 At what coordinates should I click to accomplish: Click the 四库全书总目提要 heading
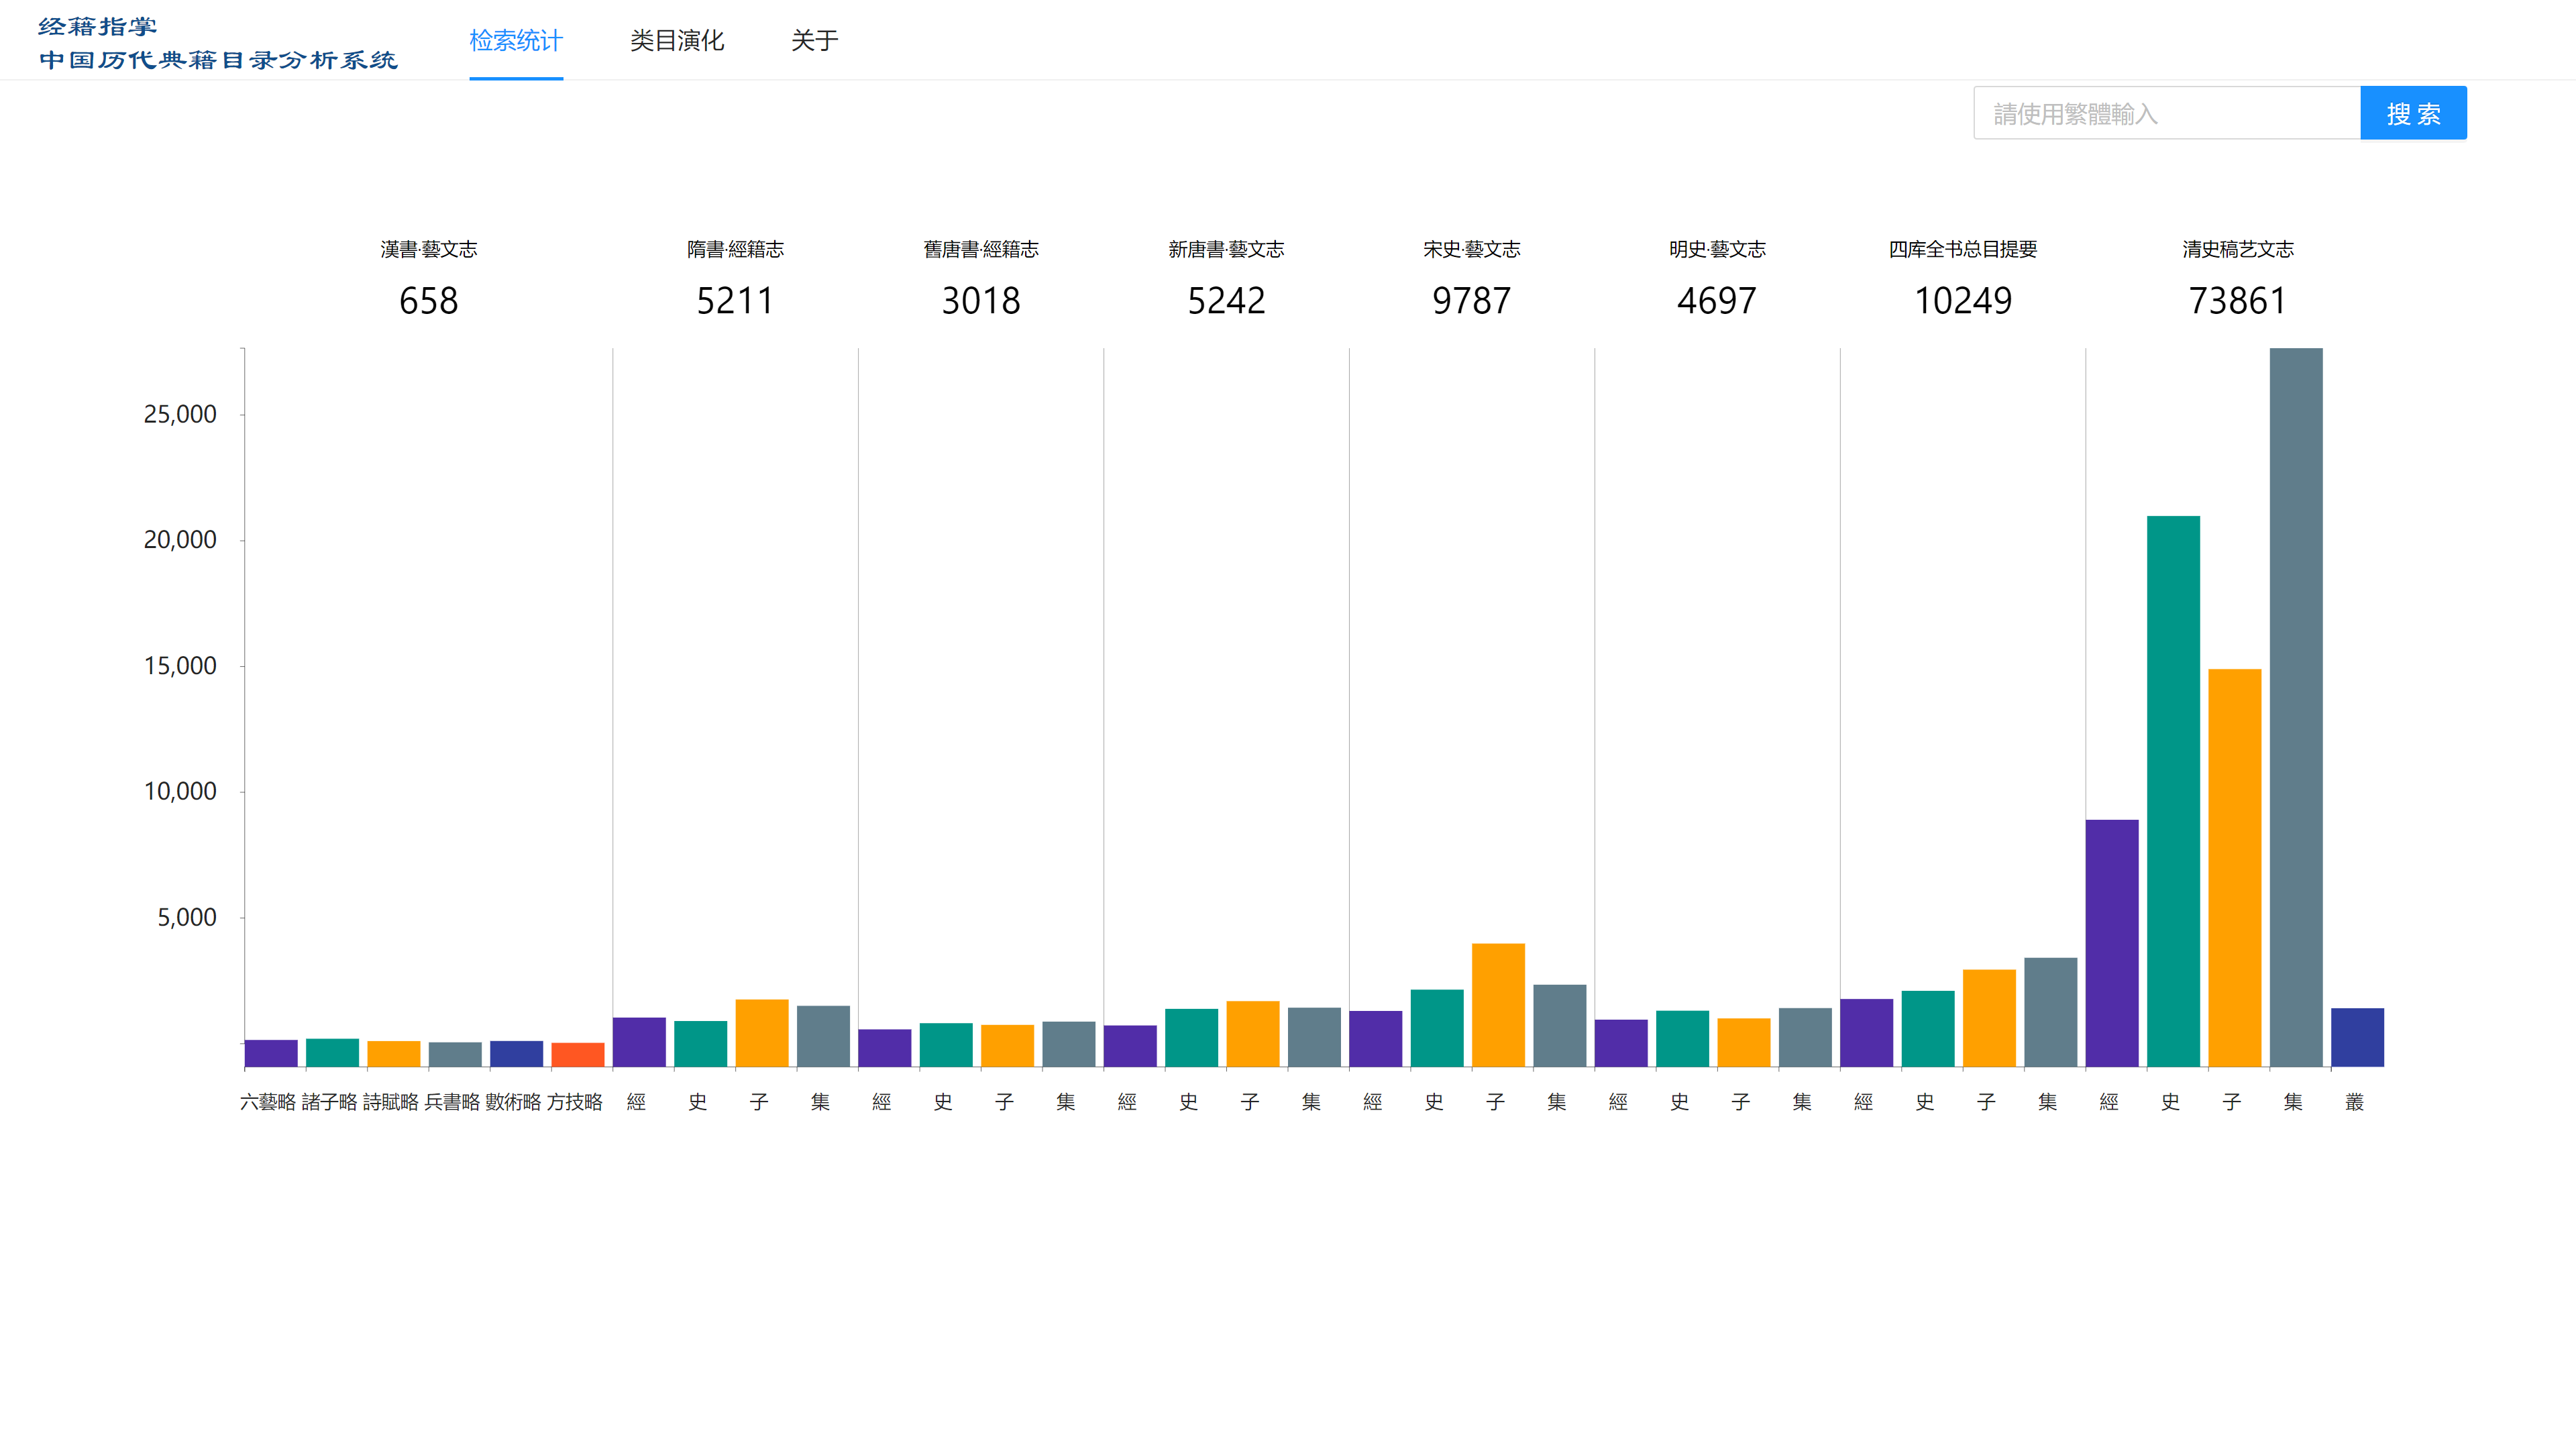[x=1962, y=249]
